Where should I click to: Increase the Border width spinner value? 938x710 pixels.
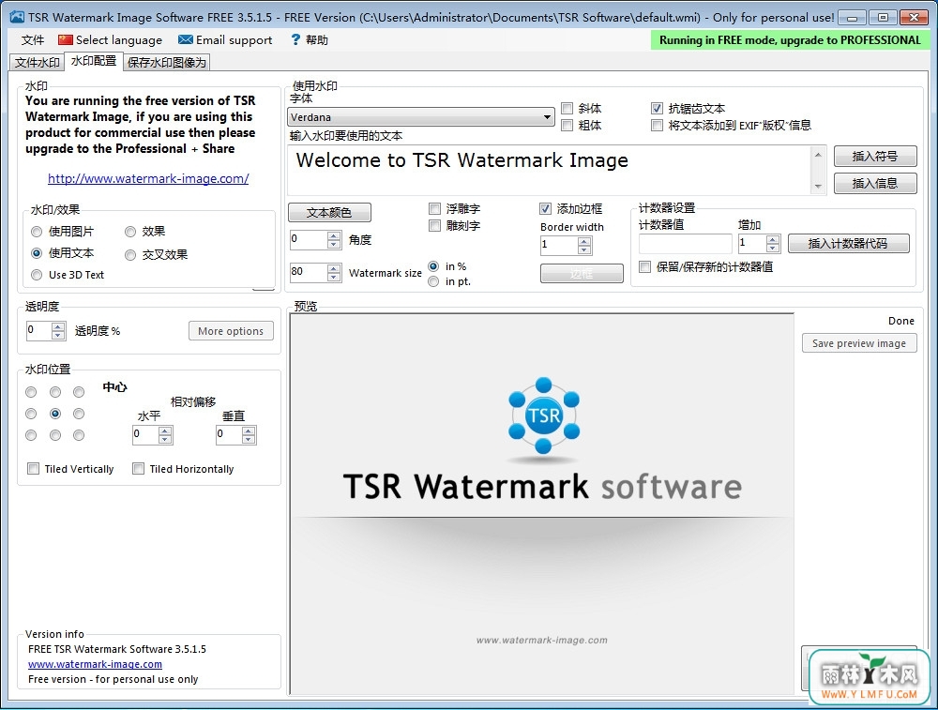click(x=584, y=241)
